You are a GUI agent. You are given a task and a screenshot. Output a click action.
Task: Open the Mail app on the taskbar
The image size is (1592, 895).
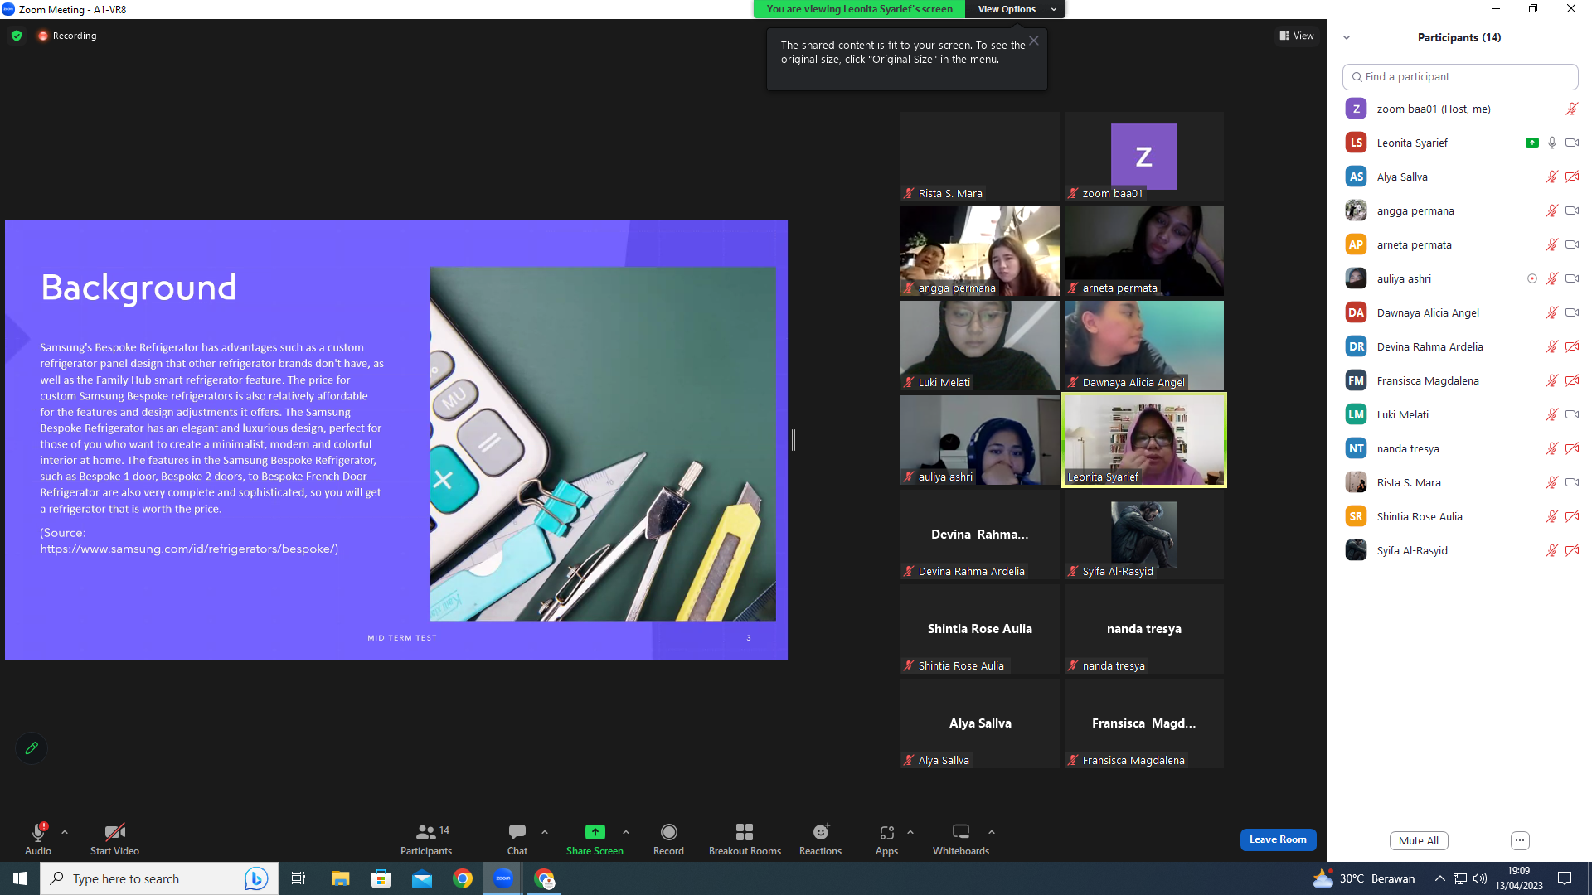coord(422,878)
